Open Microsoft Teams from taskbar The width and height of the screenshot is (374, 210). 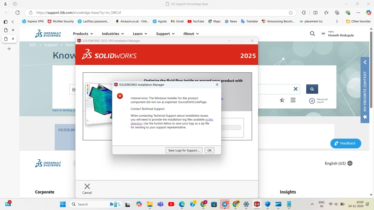tap(160, 204)
